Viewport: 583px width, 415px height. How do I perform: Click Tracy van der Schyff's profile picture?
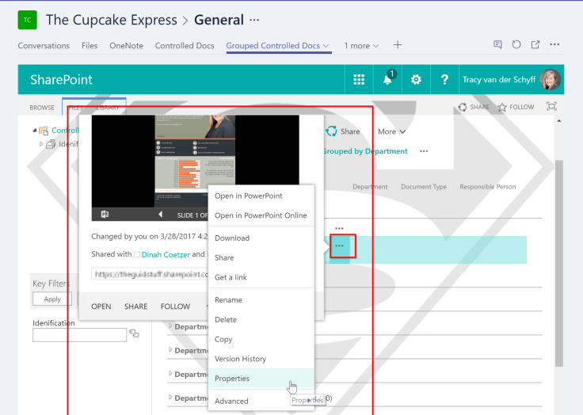pos(551,80)
